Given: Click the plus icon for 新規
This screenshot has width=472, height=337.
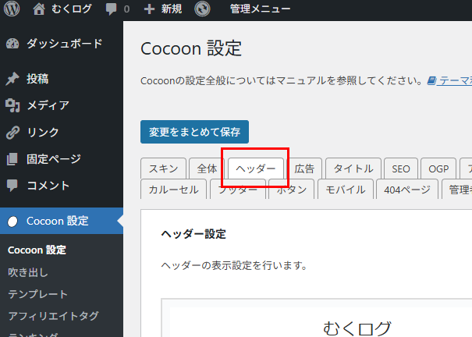Looking at the screenshot, I should [149, 9].
